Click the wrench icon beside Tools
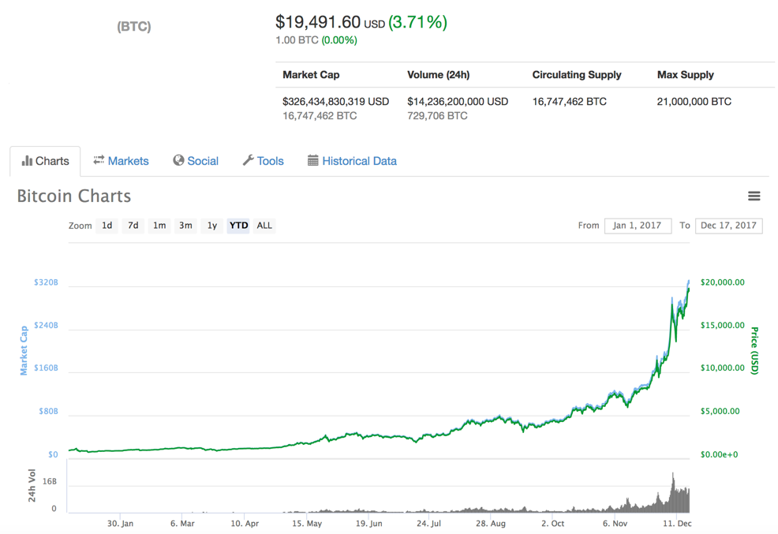This screenshot has width=778, height=534. tap(248, 161)
